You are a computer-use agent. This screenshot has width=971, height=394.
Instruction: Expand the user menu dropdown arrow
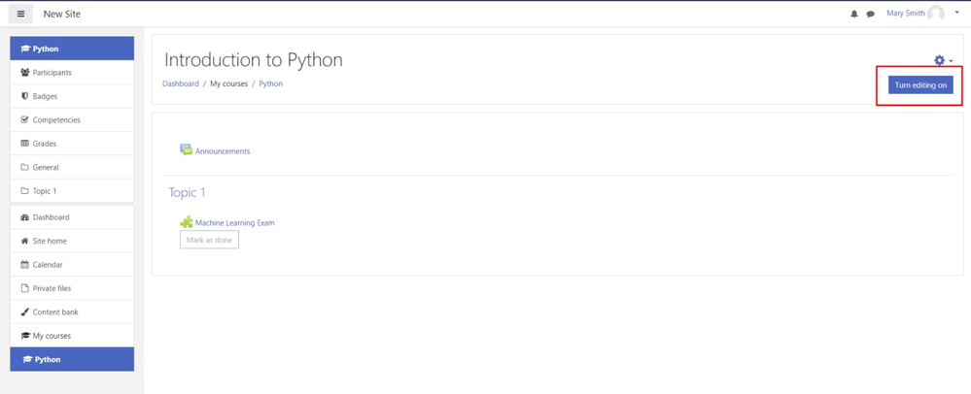pyautogui.click(x=956, y=13)
